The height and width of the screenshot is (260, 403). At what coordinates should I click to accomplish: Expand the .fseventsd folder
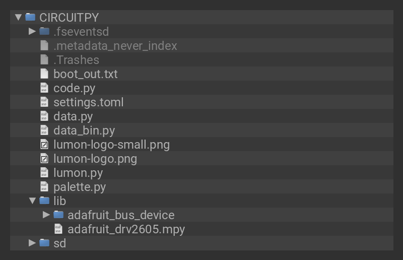(x=32, y=32)
